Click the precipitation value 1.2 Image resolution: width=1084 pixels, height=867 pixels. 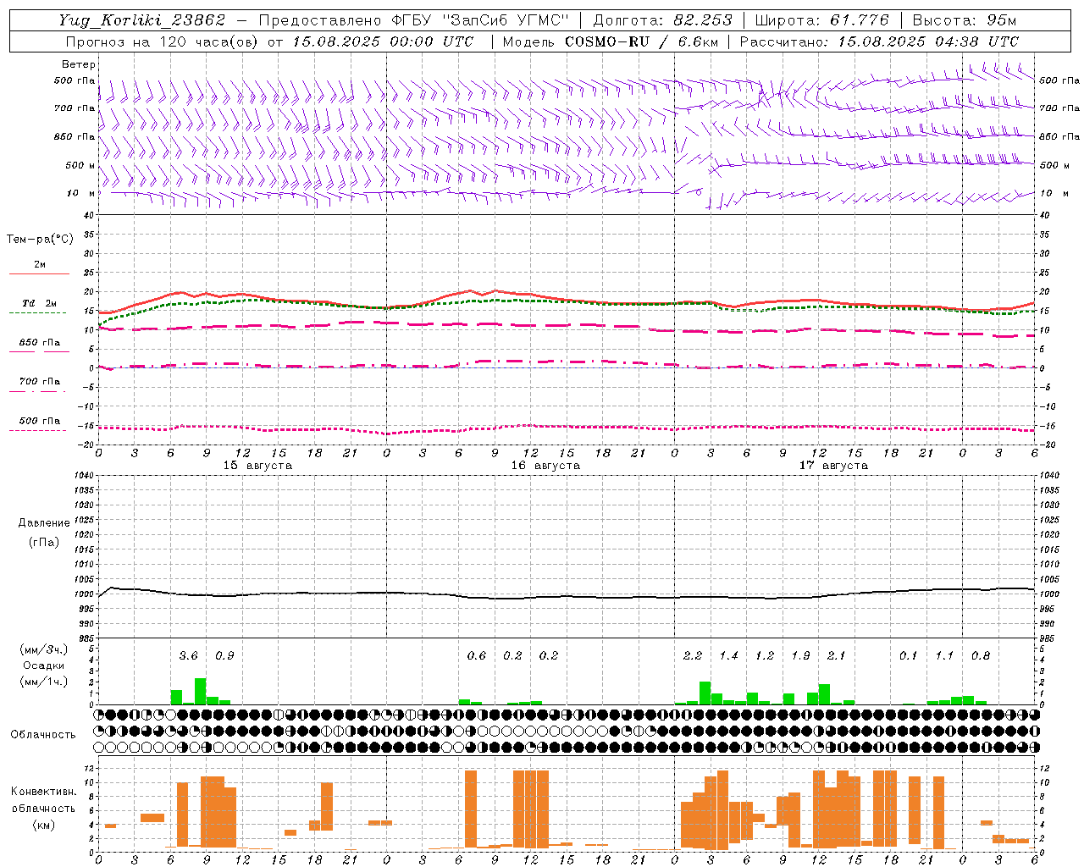click(765, 656)
